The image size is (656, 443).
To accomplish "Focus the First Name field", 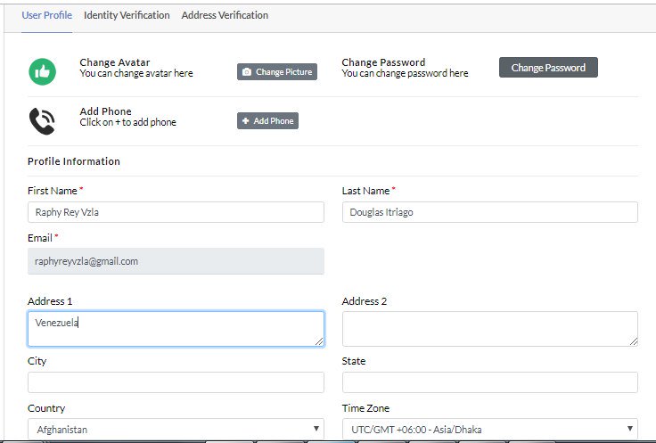I will [x=176, y=212].
